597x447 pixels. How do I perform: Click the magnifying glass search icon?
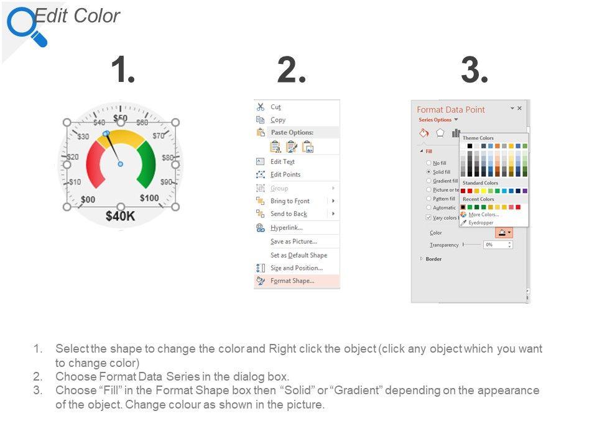(x=26, y=25)
